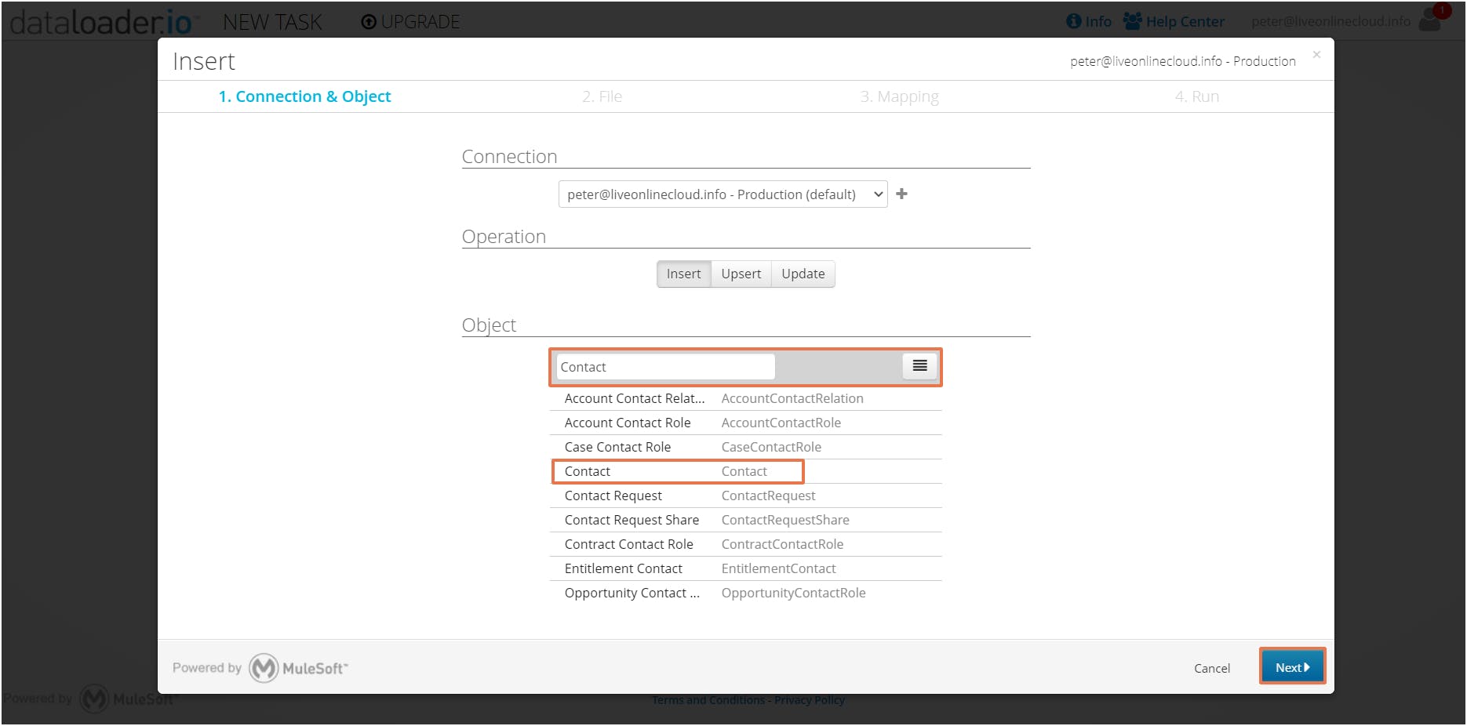Select Account Contact Relation object row
The image size is (1467, 726).
[745, 398]
